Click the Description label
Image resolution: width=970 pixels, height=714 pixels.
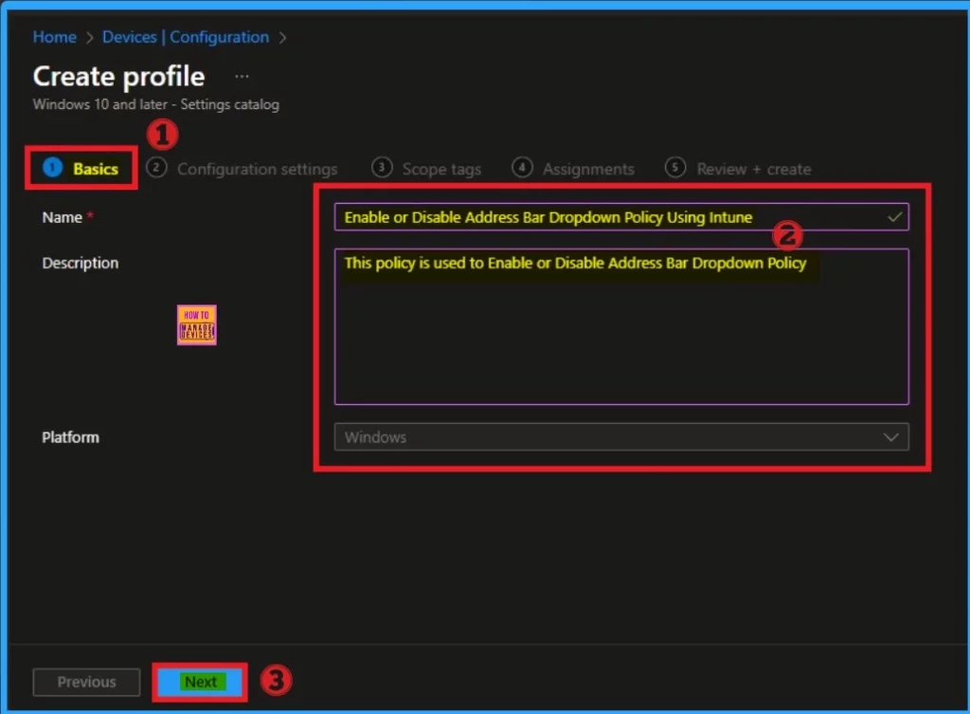pos(81,264)
